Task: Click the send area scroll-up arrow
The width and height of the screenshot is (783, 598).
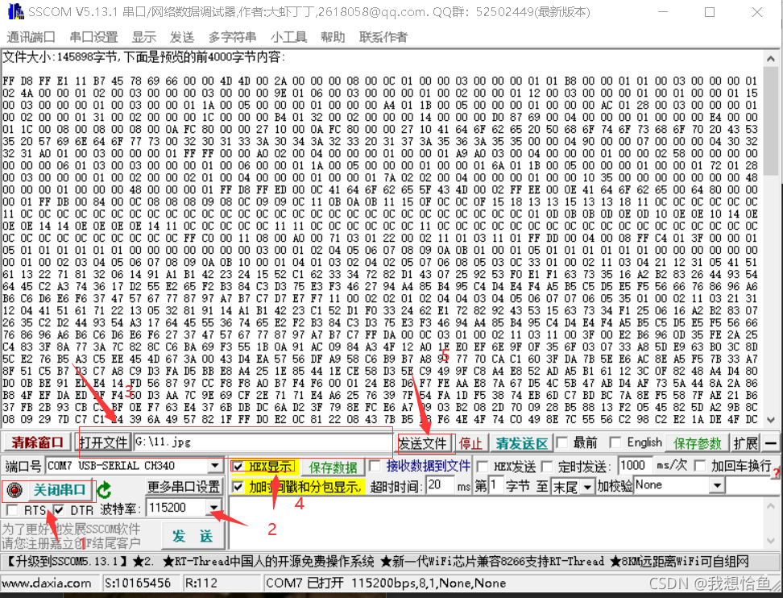Action: coord(771,505)
